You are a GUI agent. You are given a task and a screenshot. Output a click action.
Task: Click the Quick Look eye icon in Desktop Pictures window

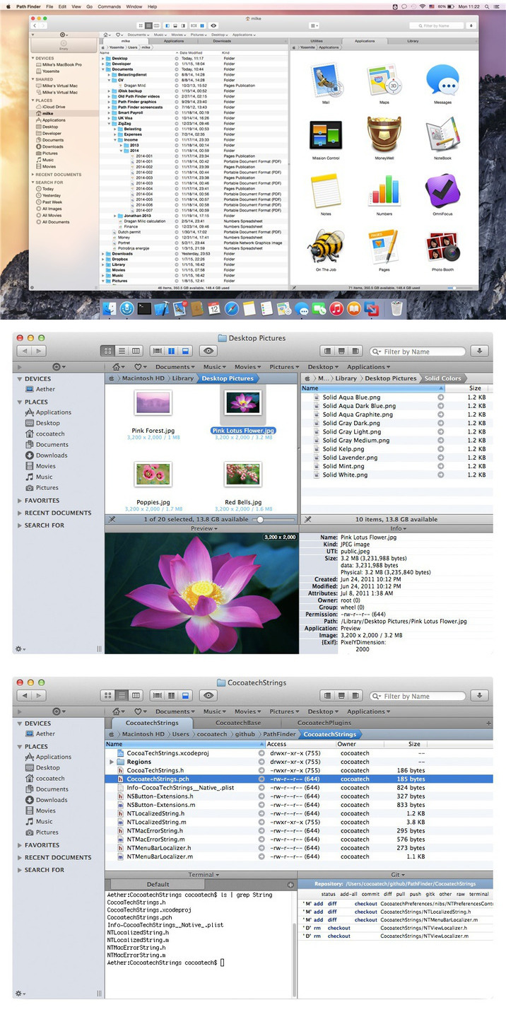[x=208, y=351]
